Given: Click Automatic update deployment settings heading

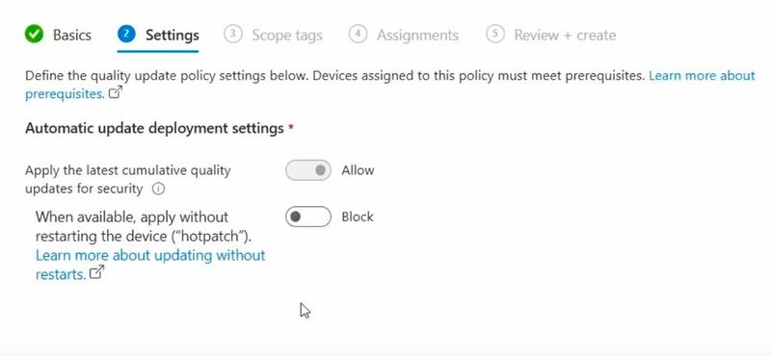Looking at the screenshot, I should click(154, 128).
